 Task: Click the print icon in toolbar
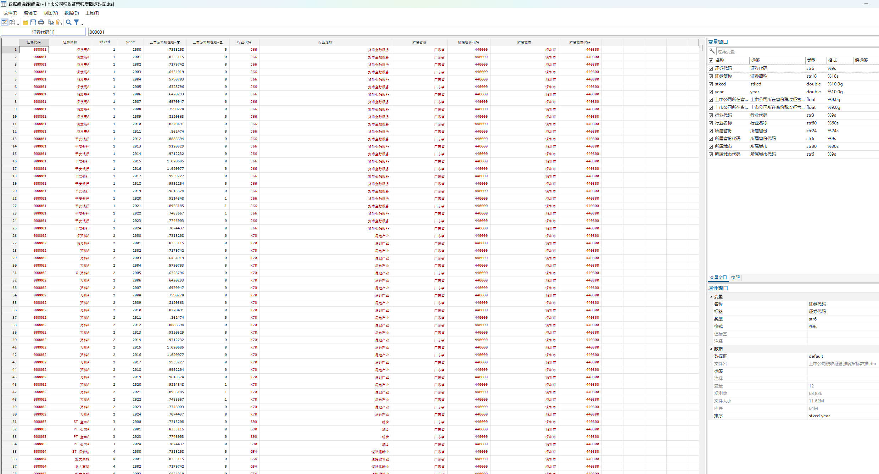pos(41,22)
